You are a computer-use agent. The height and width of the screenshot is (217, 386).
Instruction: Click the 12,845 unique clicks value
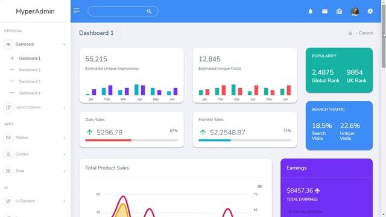coord(209,59)
